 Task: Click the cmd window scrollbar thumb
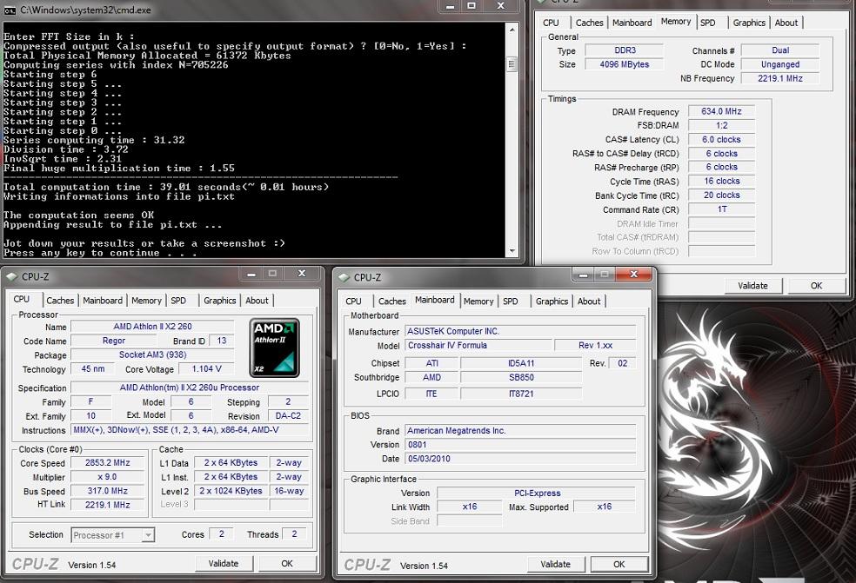[x=512, y=64]
